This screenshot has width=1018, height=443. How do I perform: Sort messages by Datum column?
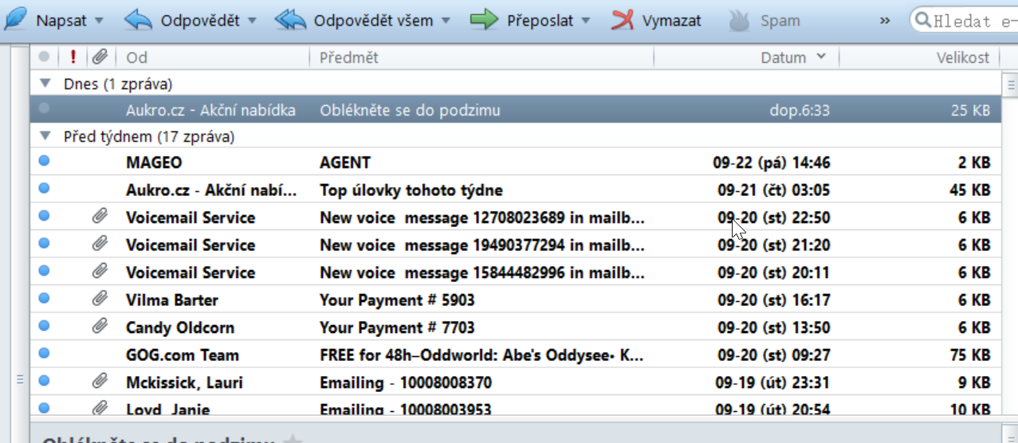coord(746,57)
